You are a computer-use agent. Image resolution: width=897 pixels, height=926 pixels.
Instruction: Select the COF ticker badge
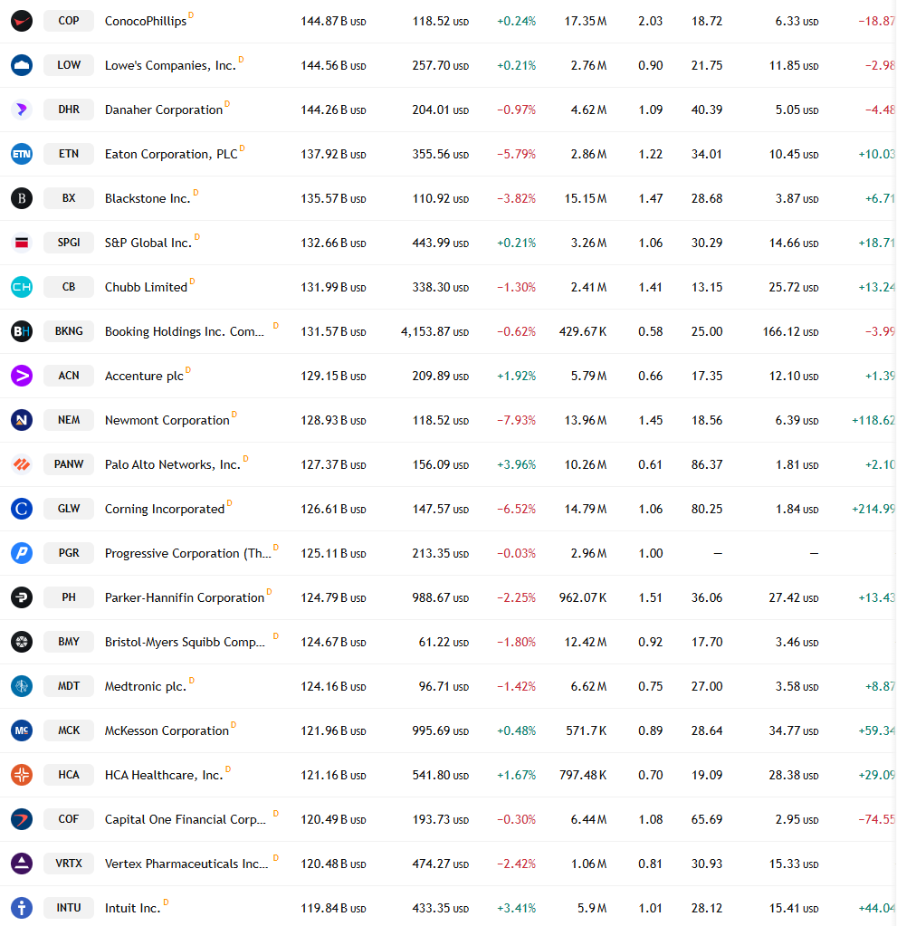click(69, 818)
